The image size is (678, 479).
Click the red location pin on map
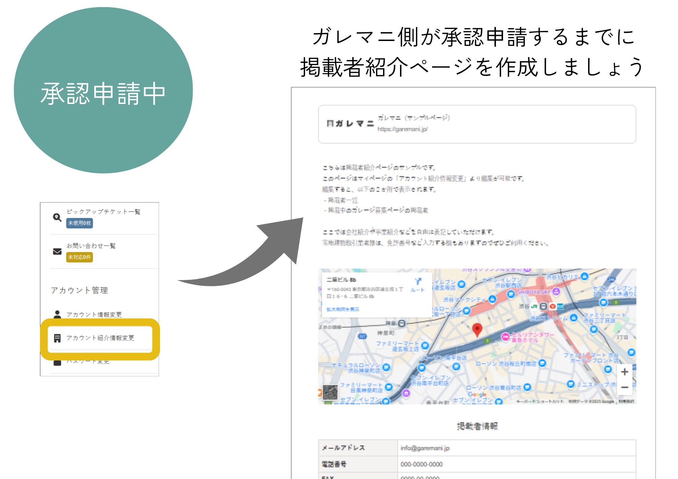pyautogui.click(x=477, y=329)
